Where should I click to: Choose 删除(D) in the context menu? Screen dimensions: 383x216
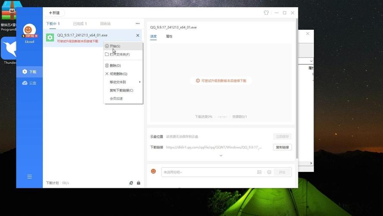(123, 66)
